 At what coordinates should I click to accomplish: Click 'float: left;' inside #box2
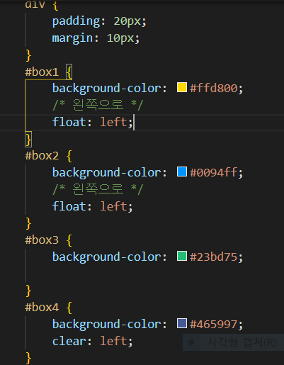point(92,206)
